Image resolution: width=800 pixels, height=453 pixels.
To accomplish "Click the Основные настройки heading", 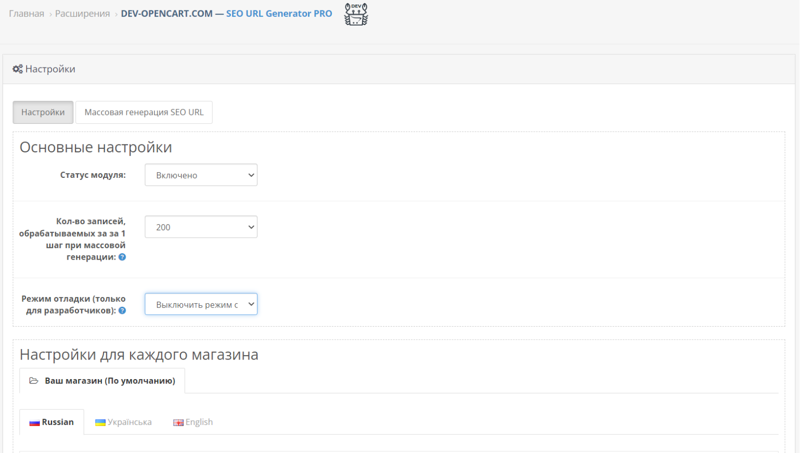I will [96, 147].
